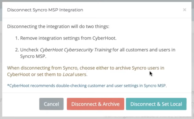Click the 'CyberHoot recommends double-checking' note

tap(87, 86)
